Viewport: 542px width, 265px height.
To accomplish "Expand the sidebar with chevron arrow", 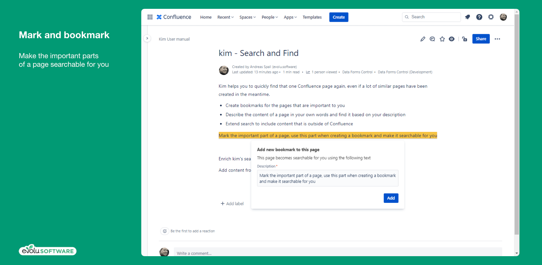I will (147, 38).
